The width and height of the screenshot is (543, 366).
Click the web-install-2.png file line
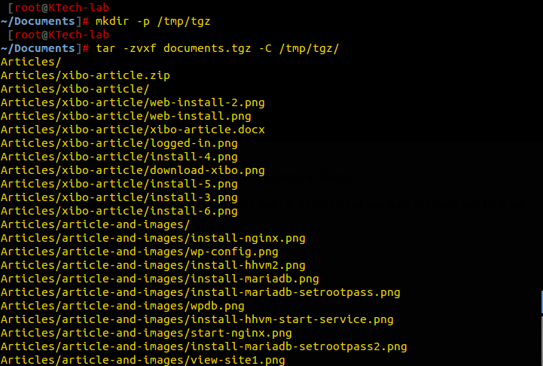[133, 102]
